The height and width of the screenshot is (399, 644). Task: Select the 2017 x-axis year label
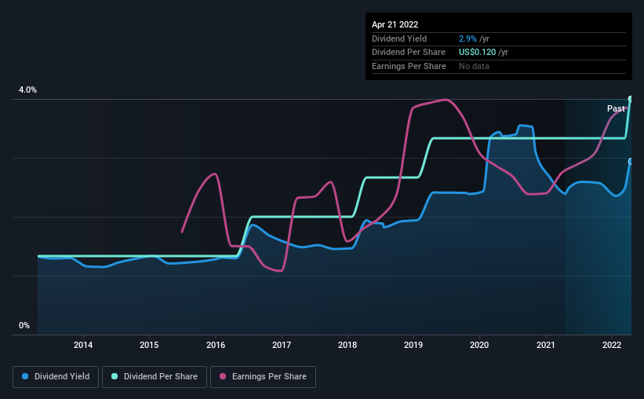click(x=282, y=345)
